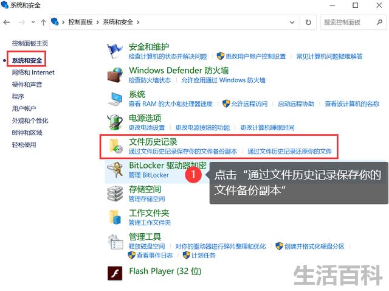Open 控制面板主页 in the sidebar
389x291 pixels.
[x=30, y=43]
